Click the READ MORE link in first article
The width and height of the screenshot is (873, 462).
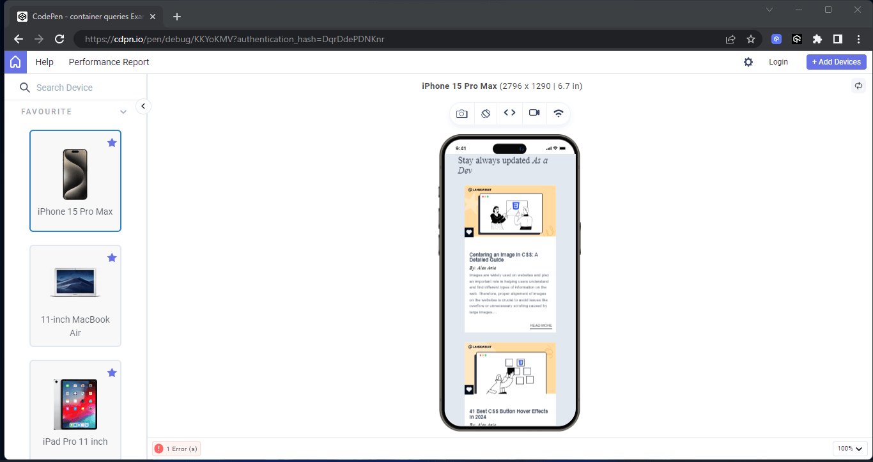541,326
